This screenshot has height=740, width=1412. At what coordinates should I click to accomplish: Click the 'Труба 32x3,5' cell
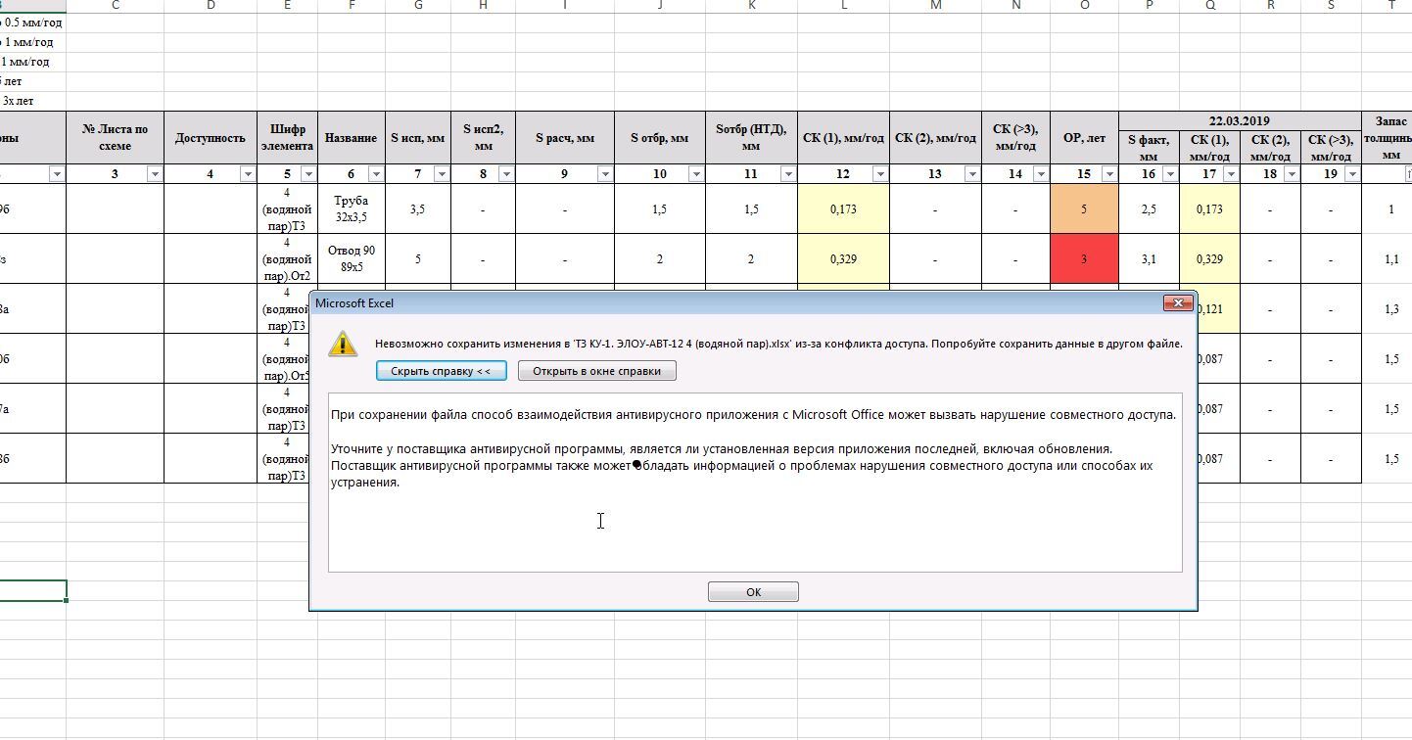[351, 209]
